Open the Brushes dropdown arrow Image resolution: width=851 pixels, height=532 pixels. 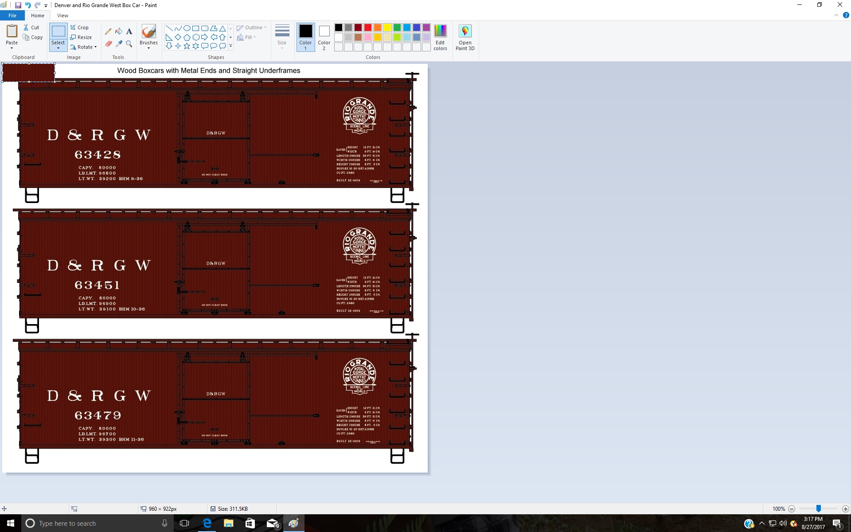[148, 48]
